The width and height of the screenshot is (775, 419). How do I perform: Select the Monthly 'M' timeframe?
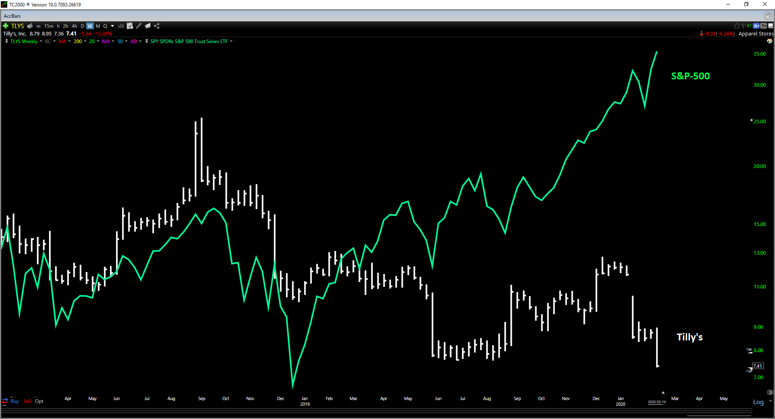98,26
